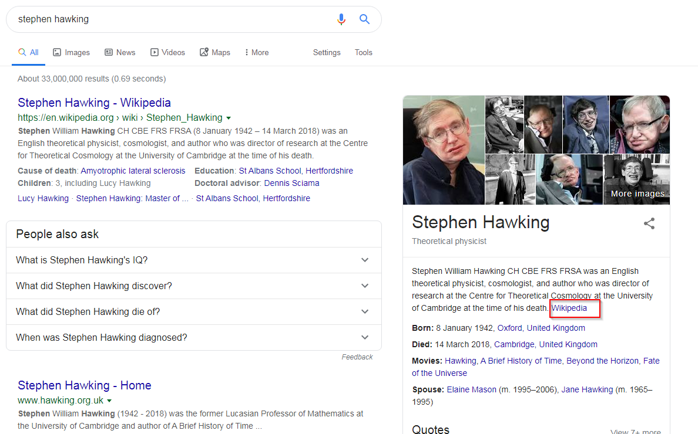Image resolution: width=698 pixels, height=434 pixels.
Task: Open St Albans School sitelink at bottom row
Action: point(253,198)
